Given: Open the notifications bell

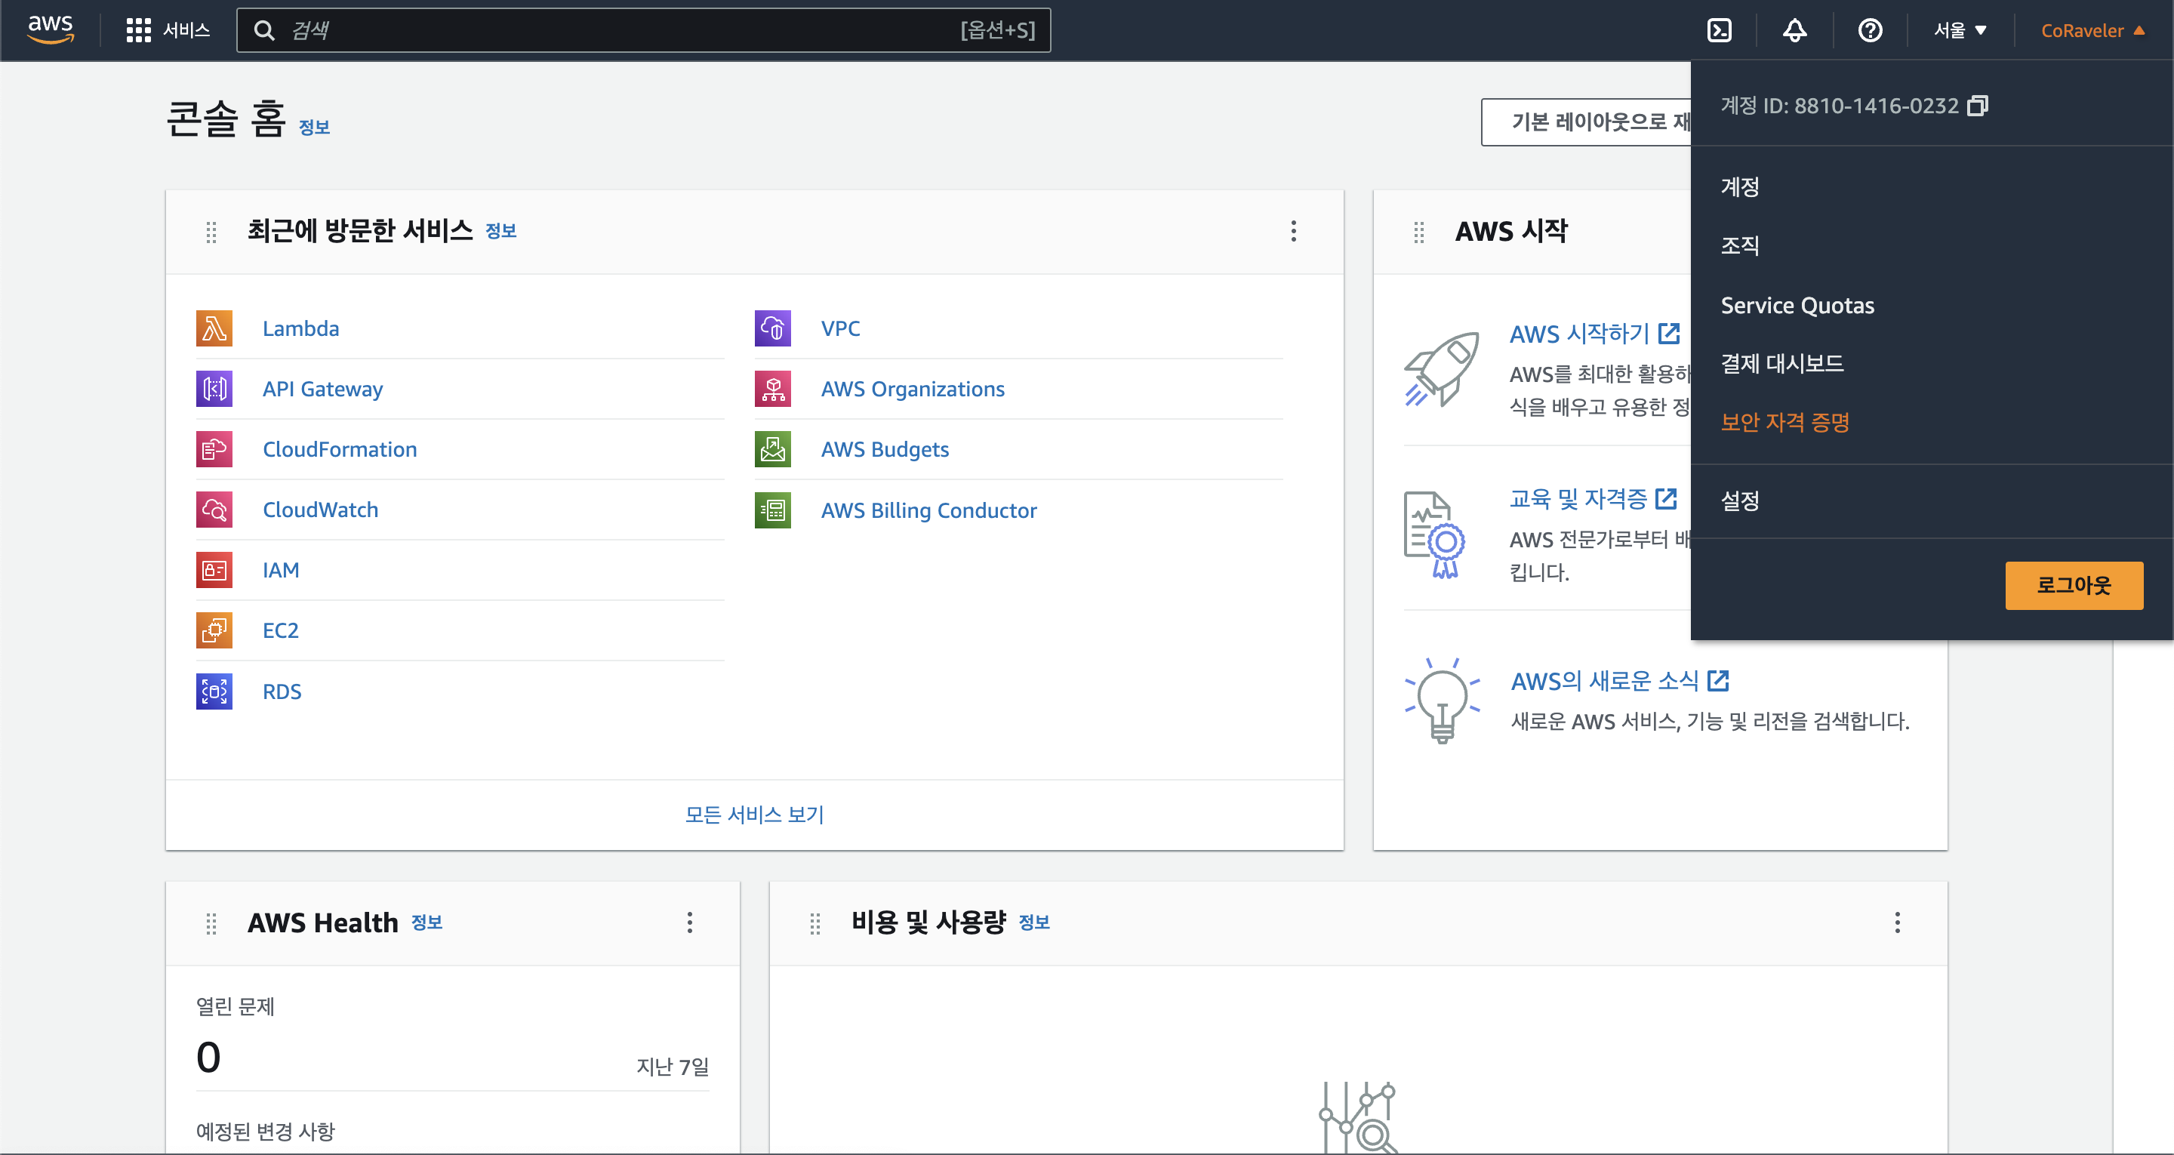Looking at the screenshot, I should (x=1794, y=30).
